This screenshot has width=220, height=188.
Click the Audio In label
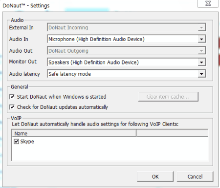point(19,39)
